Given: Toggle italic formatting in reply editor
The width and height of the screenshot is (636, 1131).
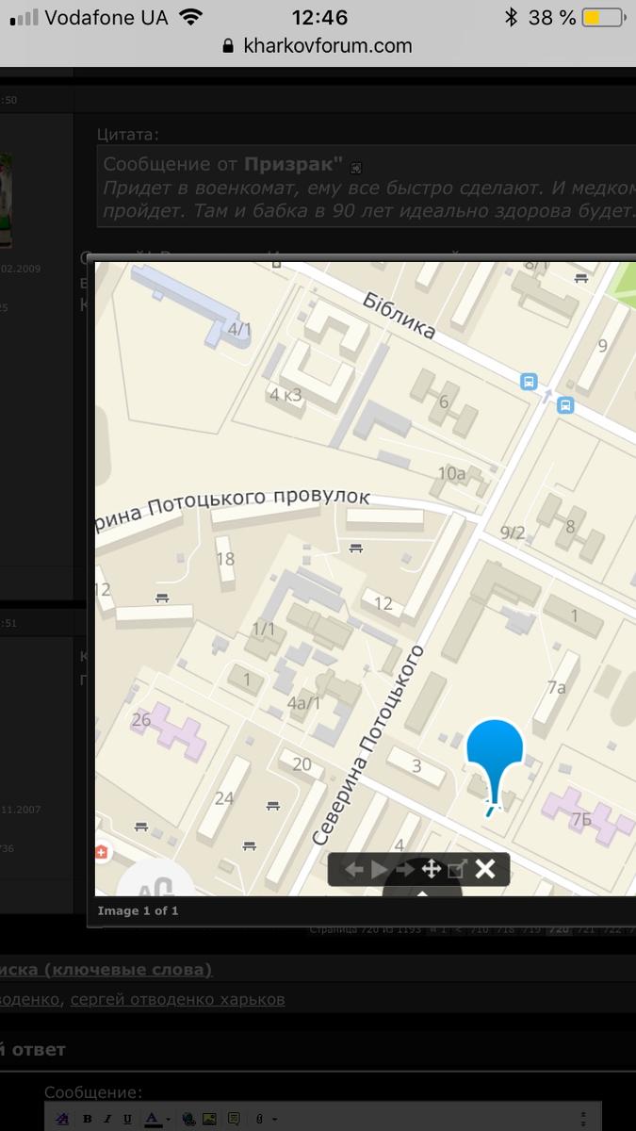Looking at the screenshot, I should [107, 1119].
